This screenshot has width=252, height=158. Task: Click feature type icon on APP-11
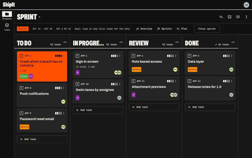(x=133, y=81)
